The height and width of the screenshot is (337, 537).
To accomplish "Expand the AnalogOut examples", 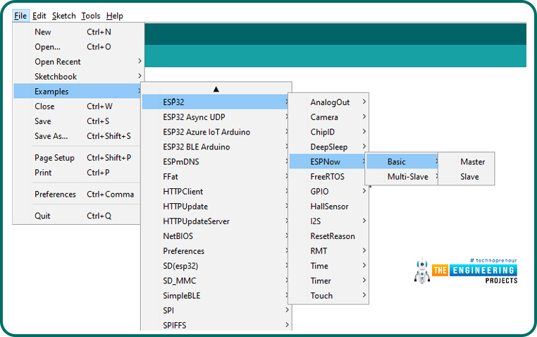I will pyautogui.click(x=328, y=102).
